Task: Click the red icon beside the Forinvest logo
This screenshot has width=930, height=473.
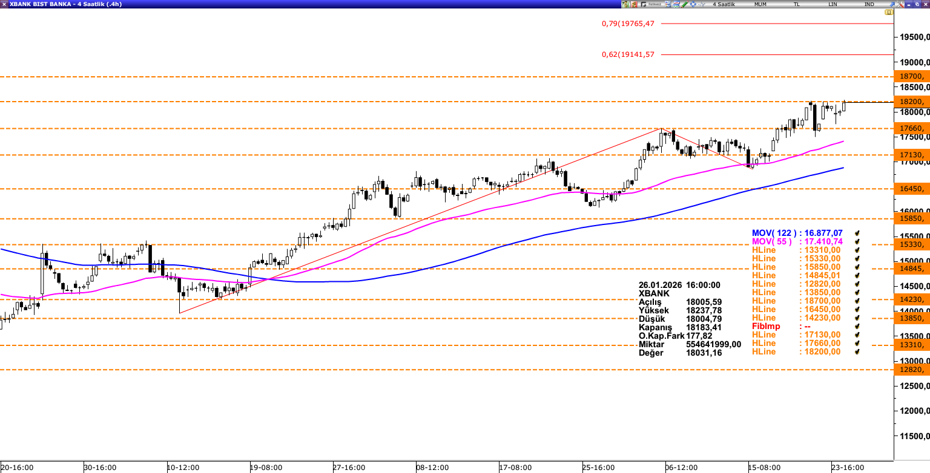Action: pyautogui.click(x=634, y=4)
